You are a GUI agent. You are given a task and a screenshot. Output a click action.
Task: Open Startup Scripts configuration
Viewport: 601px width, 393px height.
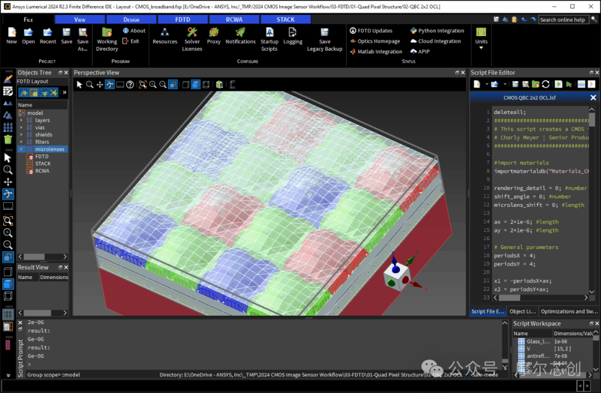coord(269,39)
